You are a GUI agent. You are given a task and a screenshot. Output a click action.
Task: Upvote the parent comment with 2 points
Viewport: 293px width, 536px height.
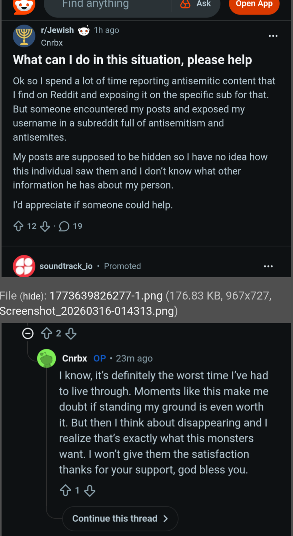coord(47,333)
